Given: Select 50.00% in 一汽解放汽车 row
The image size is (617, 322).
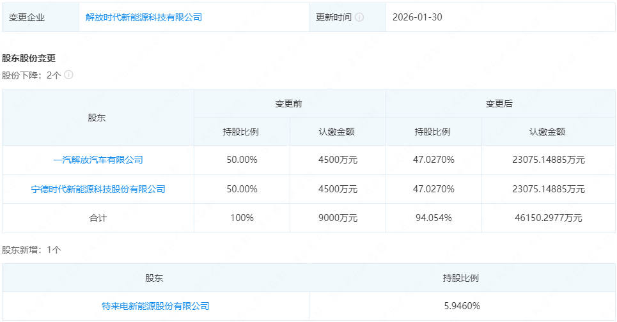Looking at the screenshot, I should pos(242,160).
